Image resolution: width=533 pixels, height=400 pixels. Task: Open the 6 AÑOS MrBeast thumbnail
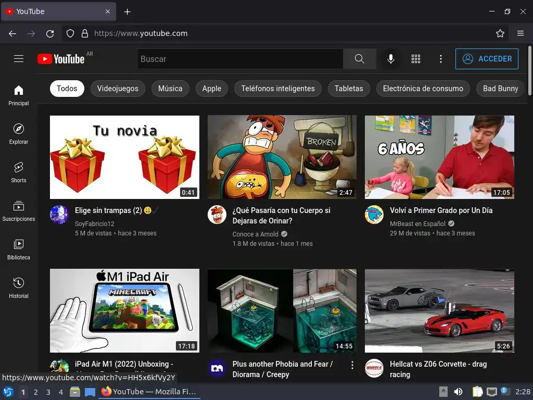tap(439, 157)
